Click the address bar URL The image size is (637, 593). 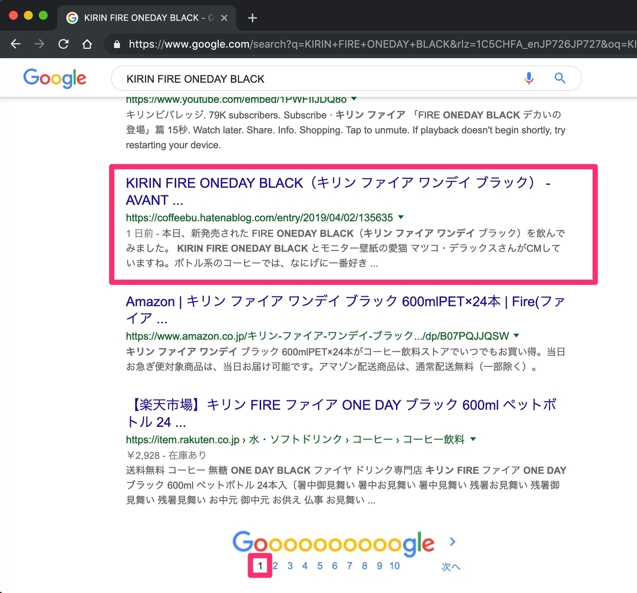pos(381,44)
